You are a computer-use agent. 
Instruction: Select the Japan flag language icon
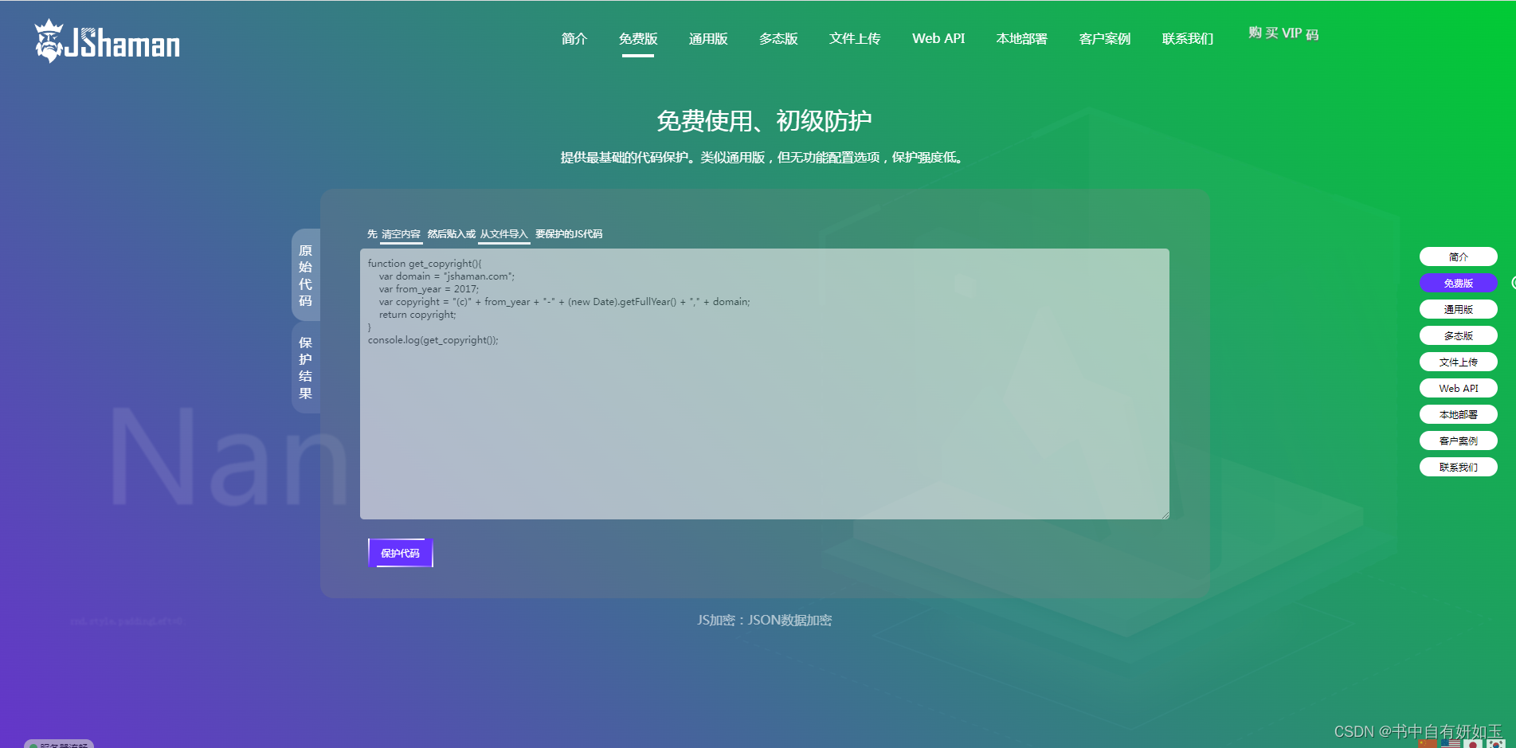coord(1473,743)
